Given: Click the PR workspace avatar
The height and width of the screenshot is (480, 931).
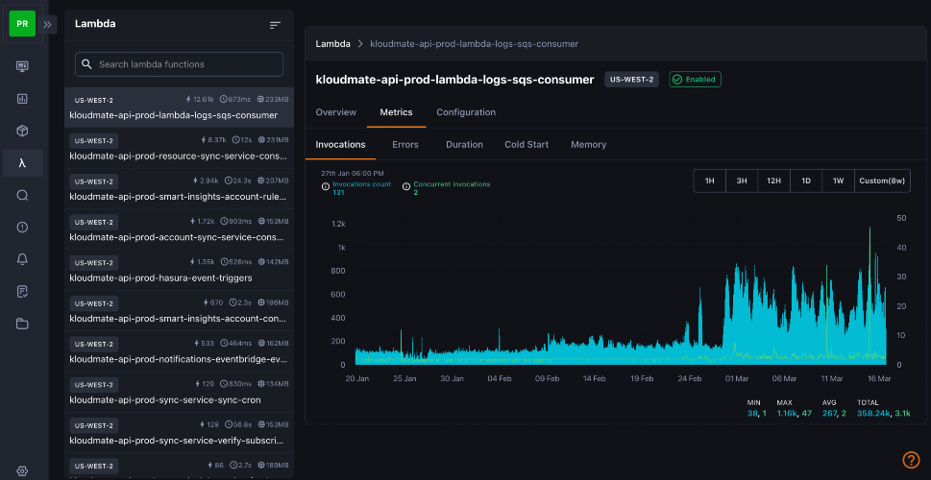Looking at the screenshot, I should click(22, 24).
